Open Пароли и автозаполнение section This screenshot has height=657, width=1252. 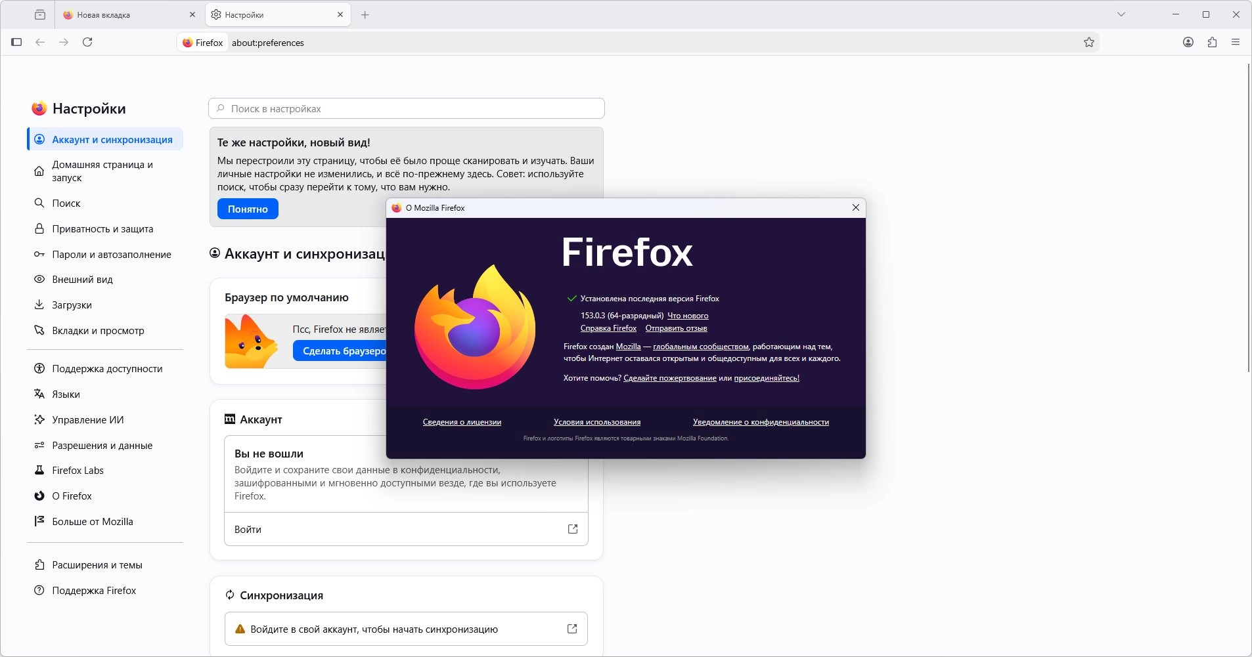point(105,255)
